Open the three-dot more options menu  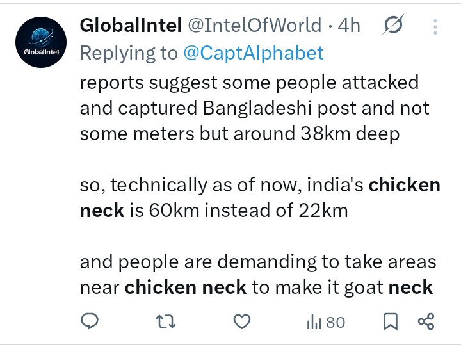point(435,27)
